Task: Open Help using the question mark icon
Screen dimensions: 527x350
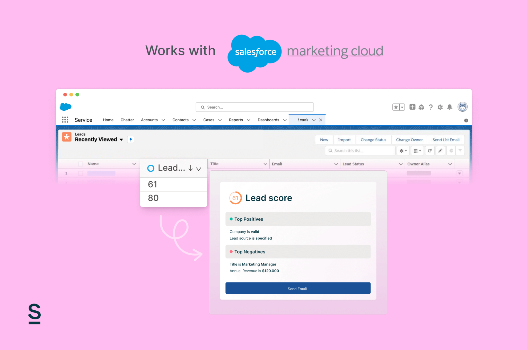Action: [x=431, y=107]
